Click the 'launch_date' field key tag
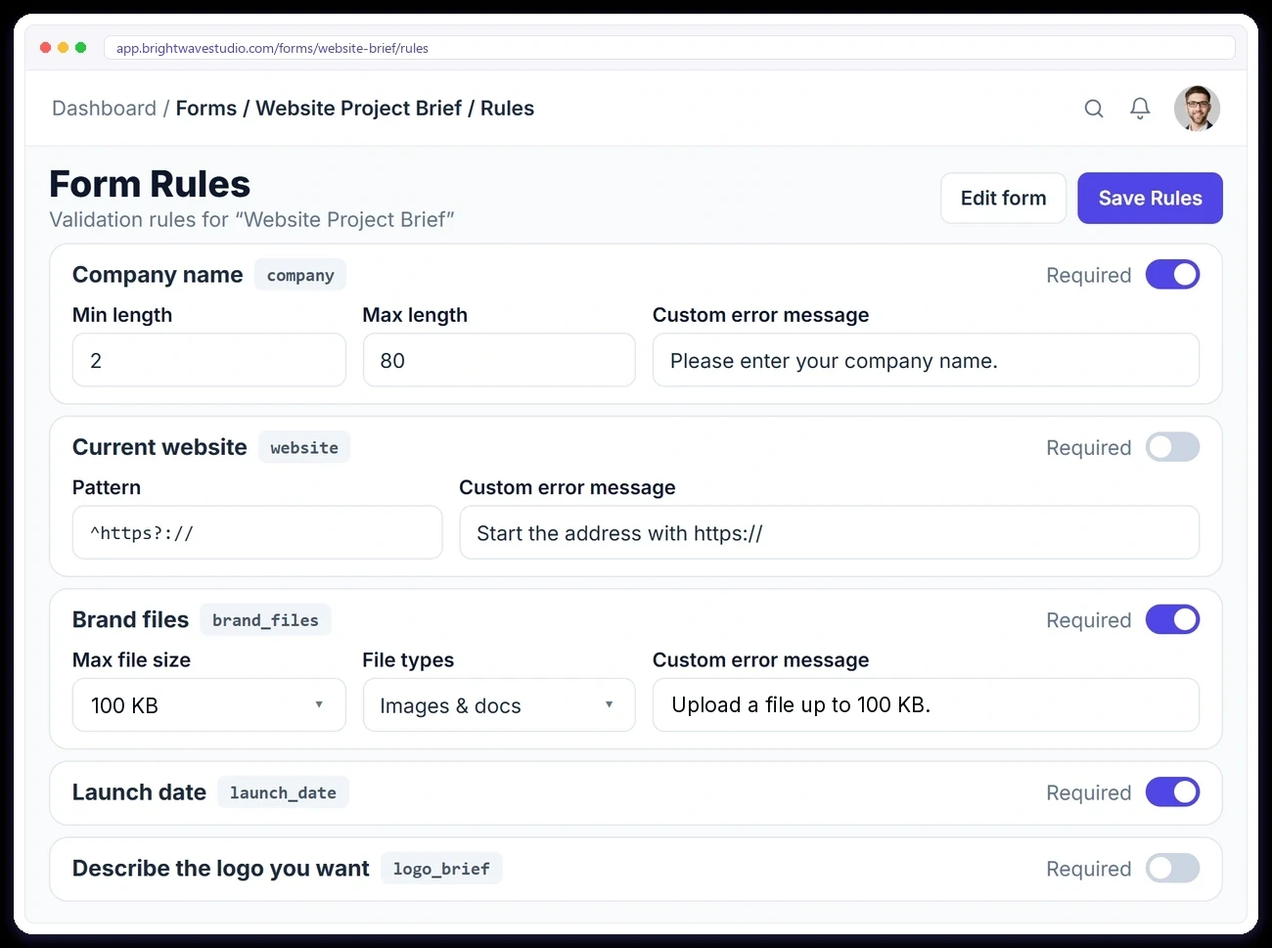The image size is (1272, 948). tap(283, 792)
